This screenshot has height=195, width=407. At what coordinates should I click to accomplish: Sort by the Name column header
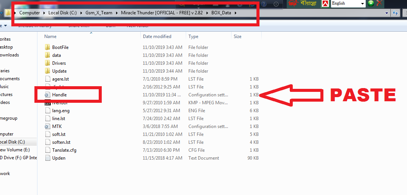tap(50, 37)
